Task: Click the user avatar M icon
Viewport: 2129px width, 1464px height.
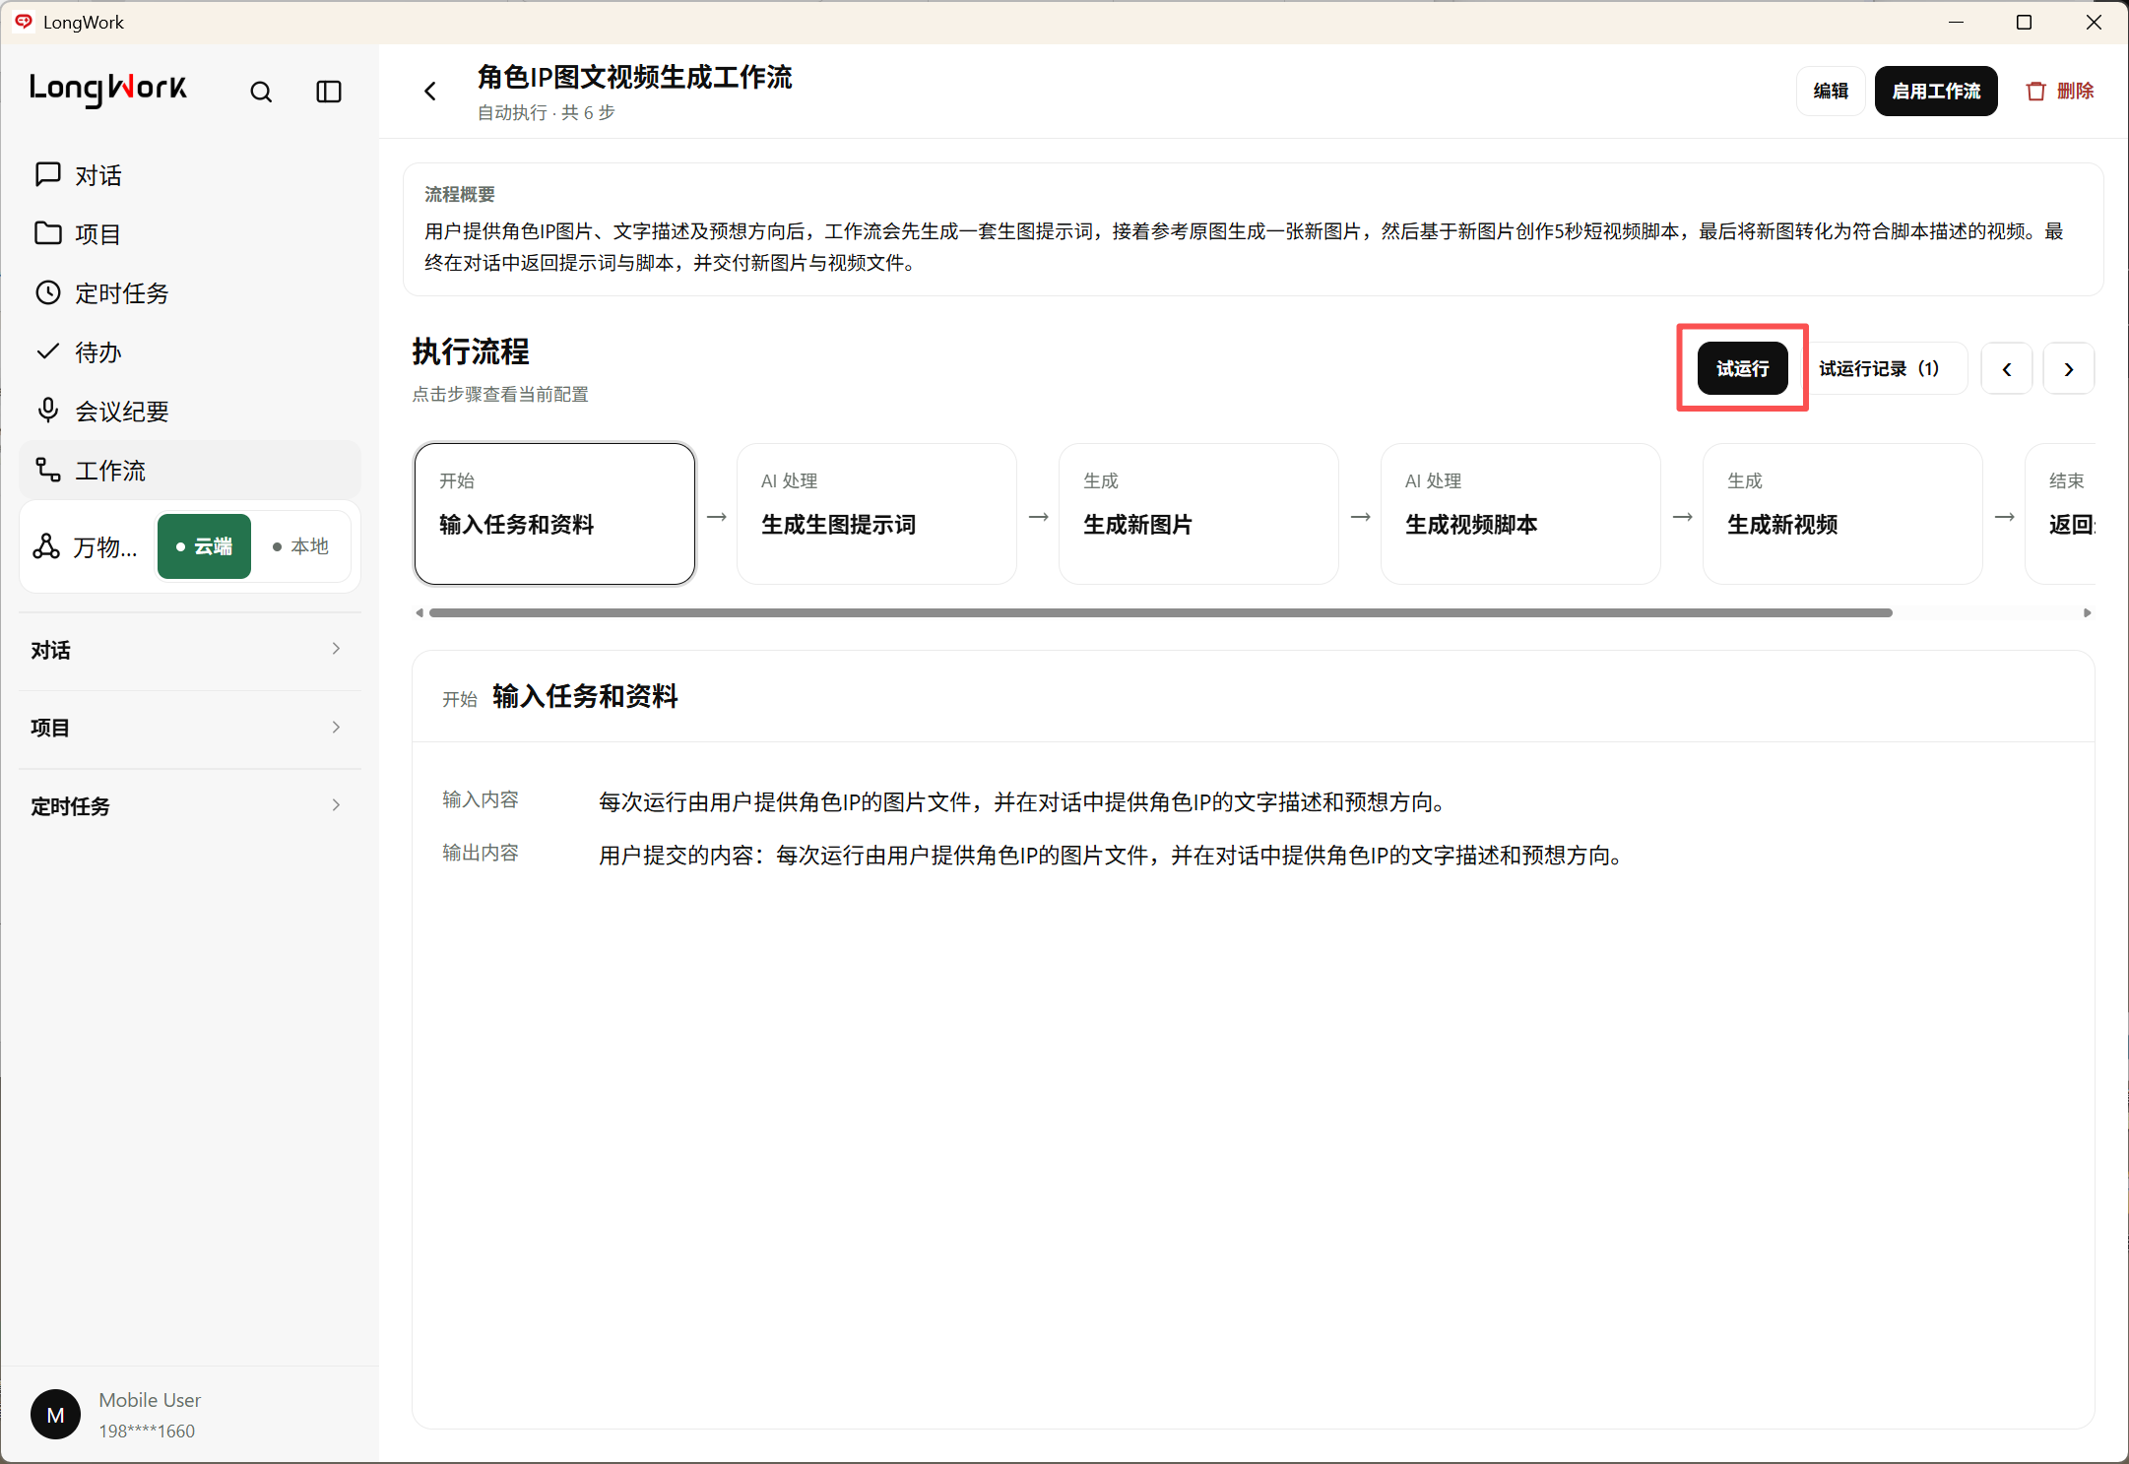Action: pos(56,1415)
